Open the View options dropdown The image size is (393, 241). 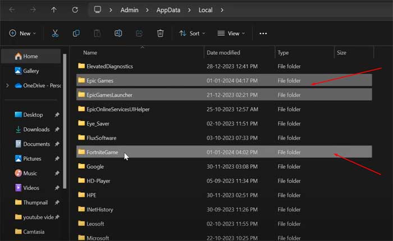pos(231,34)
